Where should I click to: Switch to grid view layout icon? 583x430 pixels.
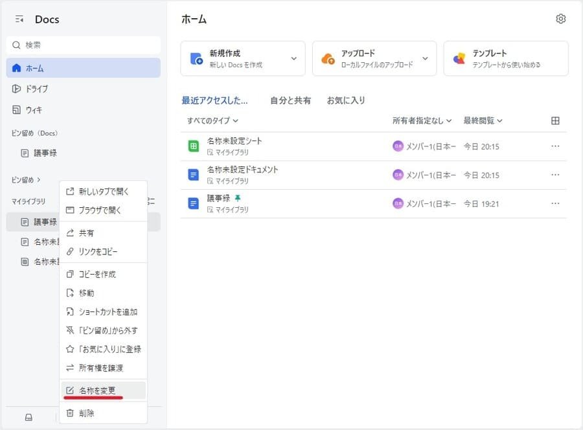pyautogui.click(x=555, y=120)
